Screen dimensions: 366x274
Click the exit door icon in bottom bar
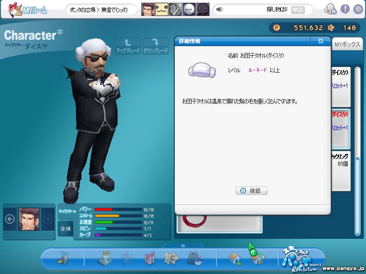point(63,258)
